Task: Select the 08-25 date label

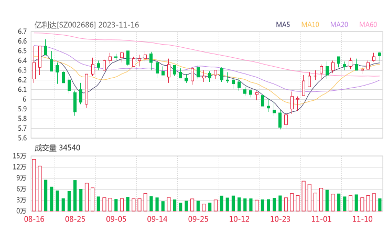Action: click(75, 219)
